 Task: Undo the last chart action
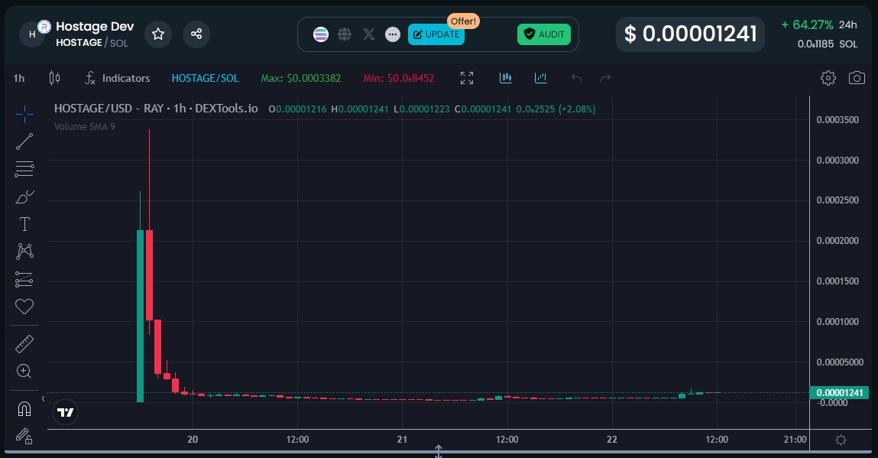coord(576,78)
